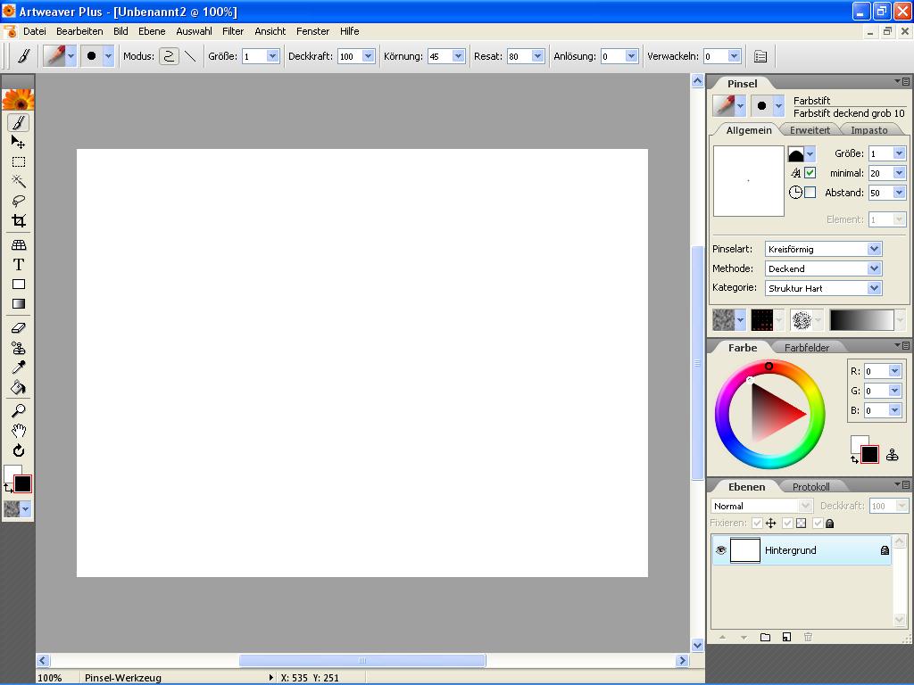Select the Hand pan tool

coord(19,431)
